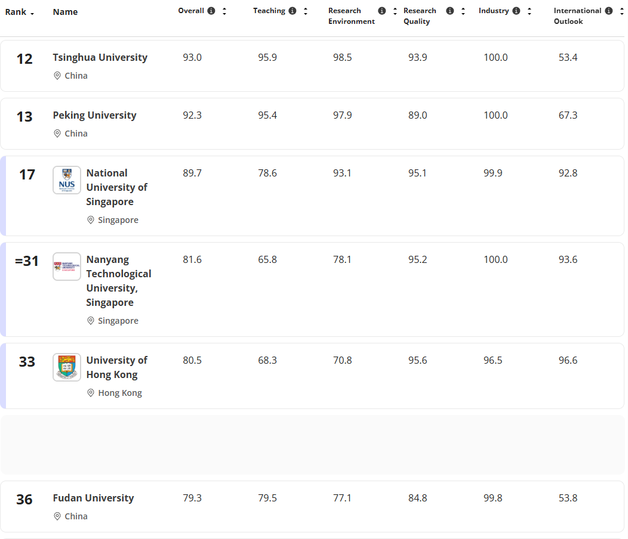The width and height of the screenshot is (628, 539).
Task: Select Fudan's industry score 99.8
Action: pos(492,498)
